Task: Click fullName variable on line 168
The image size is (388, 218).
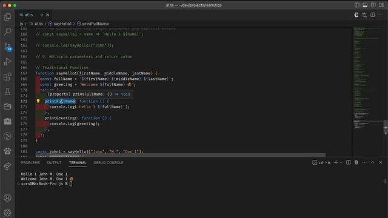Action: tap(63, 79)
